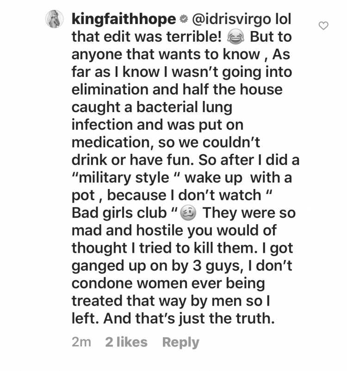Click the word 'elimination' in the comment
Viewport: 347px width, 371px height.
pyautogui.click(x=110, y=90)
